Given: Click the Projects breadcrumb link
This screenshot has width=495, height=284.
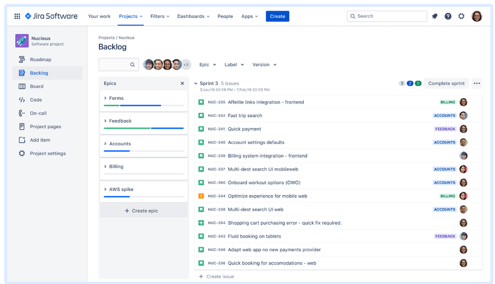Looking at the screenshot, I should click(x=107, y=38).
